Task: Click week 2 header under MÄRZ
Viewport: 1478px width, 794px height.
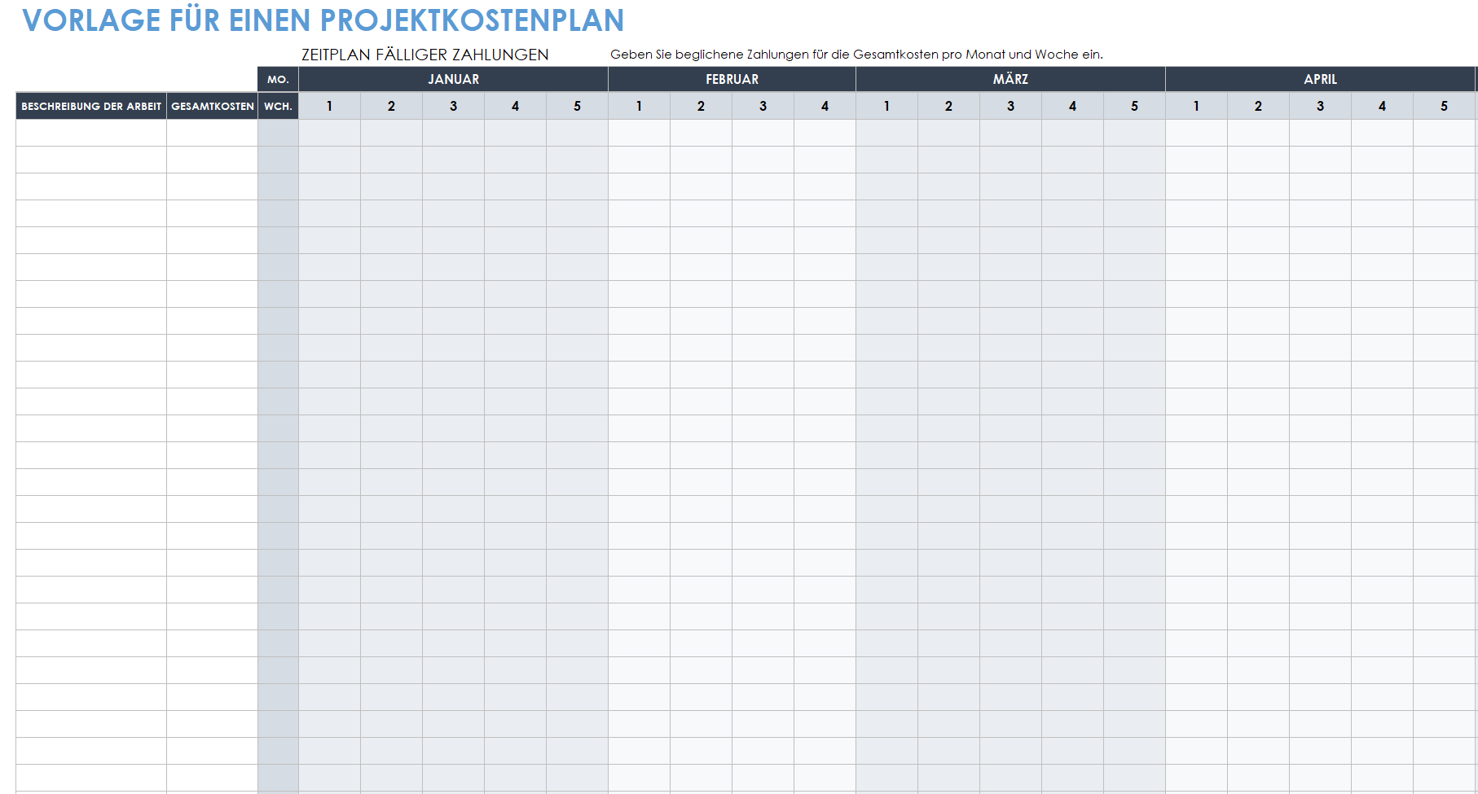Action: pos(948,106)
